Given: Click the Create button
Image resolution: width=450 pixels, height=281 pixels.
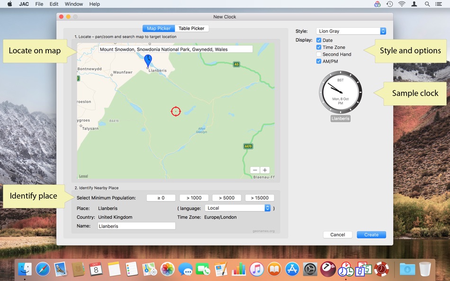Looking at the screenshot, I should pos(371,234).
